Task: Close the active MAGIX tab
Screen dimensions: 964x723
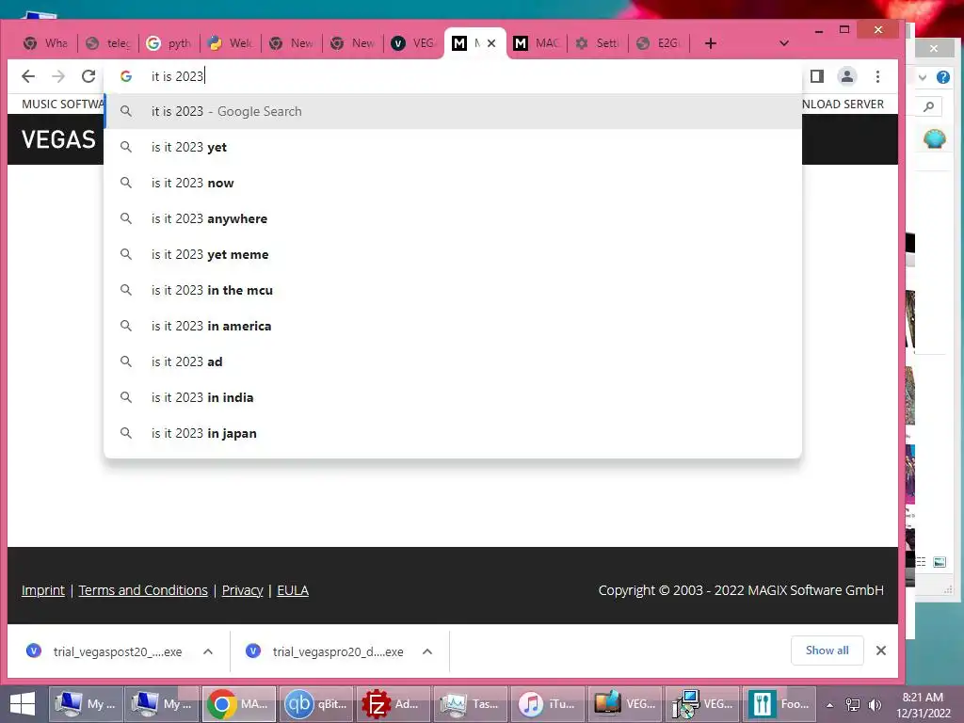Action: point(491,43)
